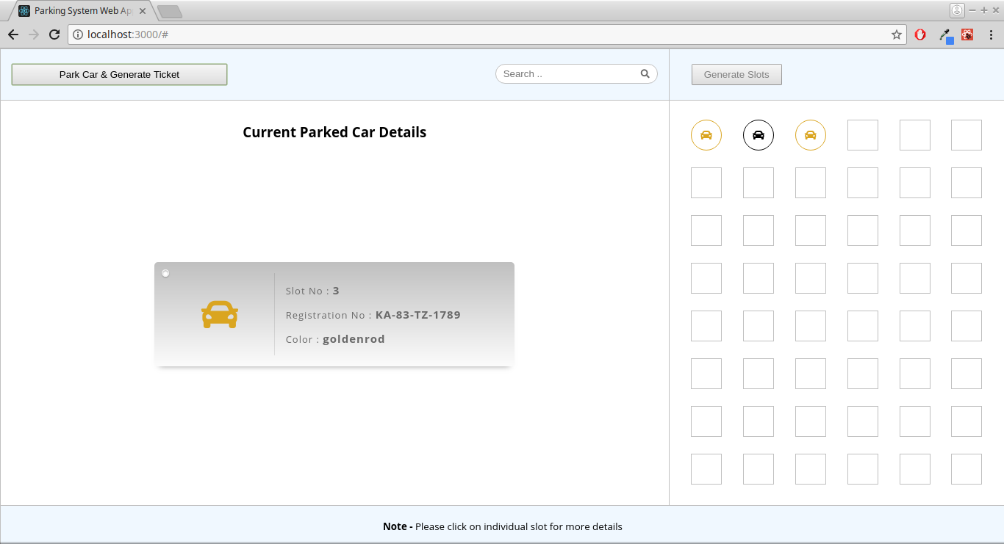Open details for the occupied slot 3 car
1004x544 pixels.
pyautogui.click(x=811, y=135)
